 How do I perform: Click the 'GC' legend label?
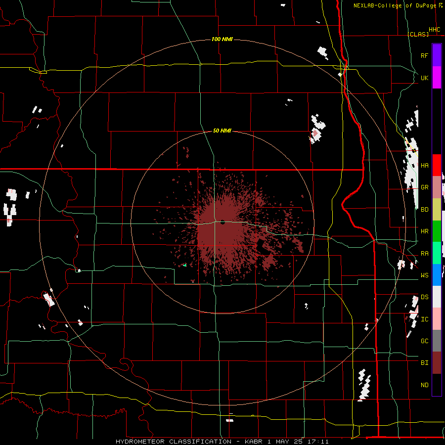tap(424, 341)
